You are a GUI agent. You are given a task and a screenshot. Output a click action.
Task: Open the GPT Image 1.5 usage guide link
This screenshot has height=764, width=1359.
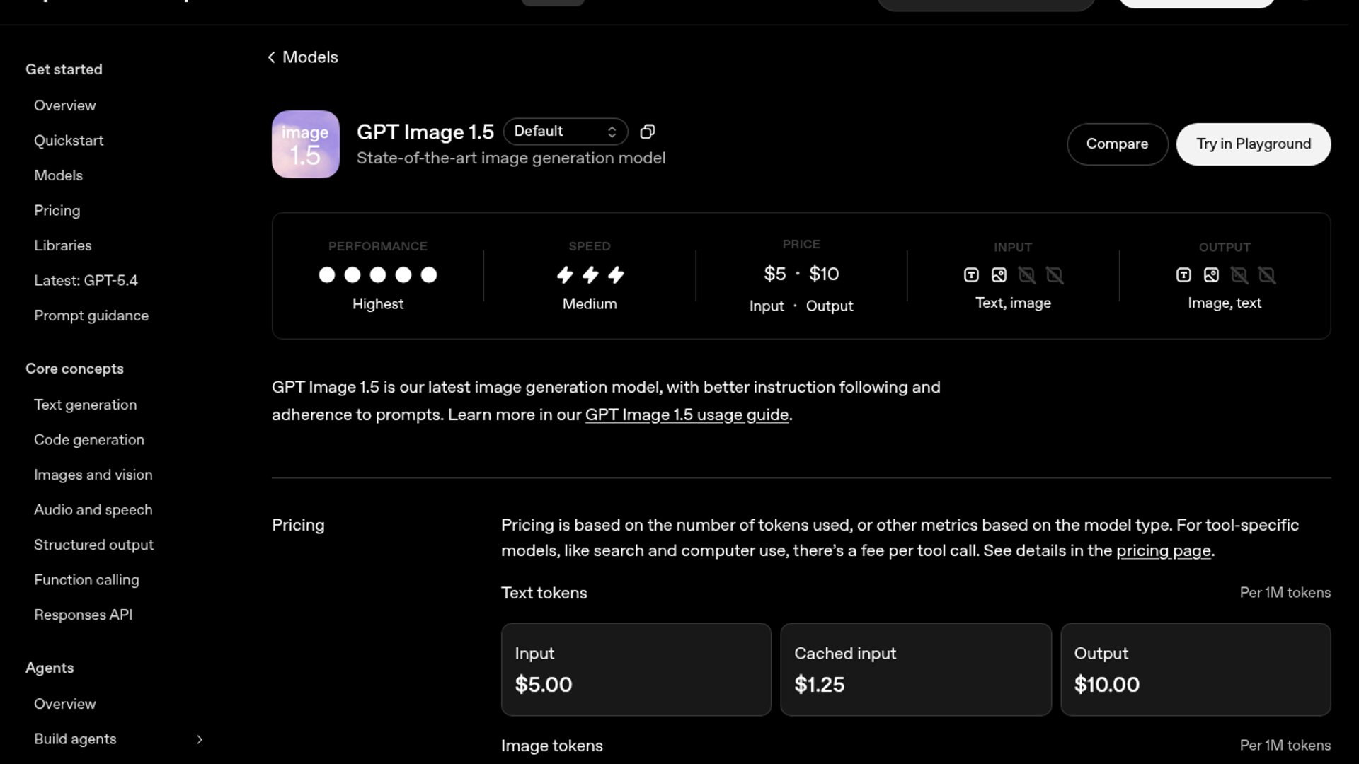pyautogui.click(x=686, y=415)
